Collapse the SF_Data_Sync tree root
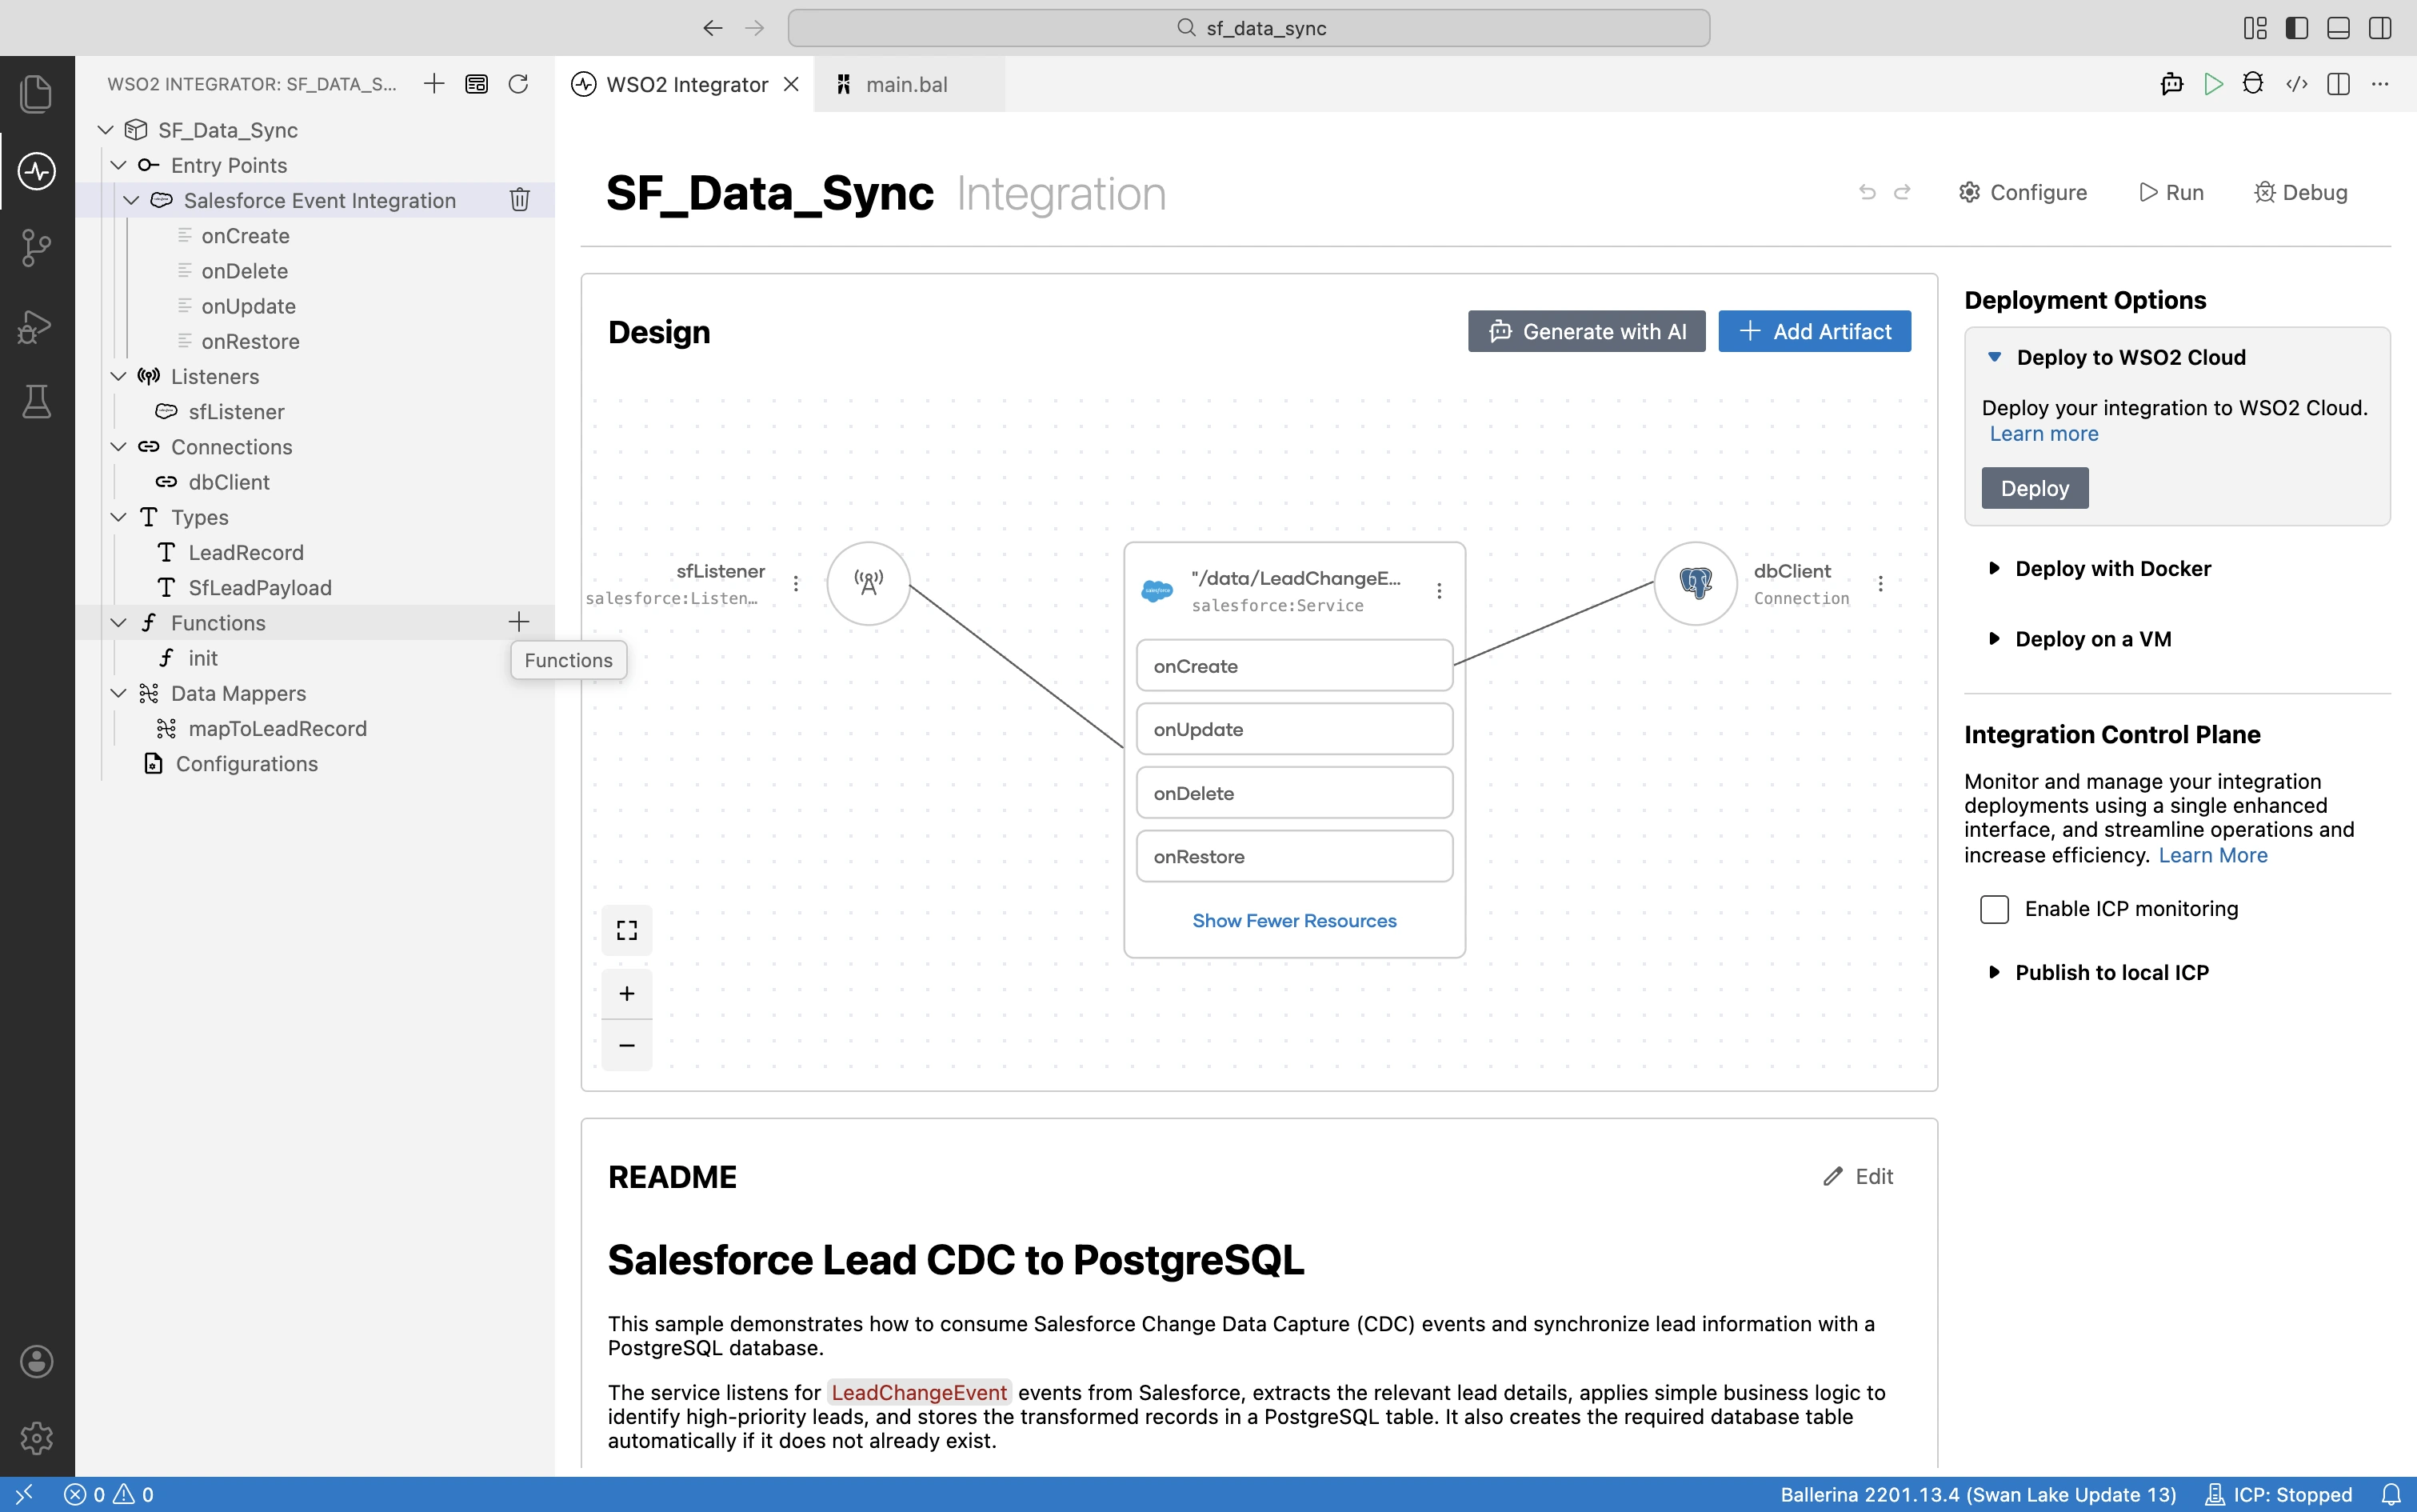 tap(106, 130)
